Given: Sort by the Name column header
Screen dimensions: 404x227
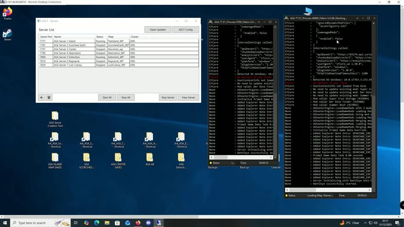Looking at the screenshot, I should tap(74, 37).
